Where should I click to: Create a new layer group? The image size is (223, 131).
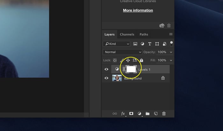point(147,113)
